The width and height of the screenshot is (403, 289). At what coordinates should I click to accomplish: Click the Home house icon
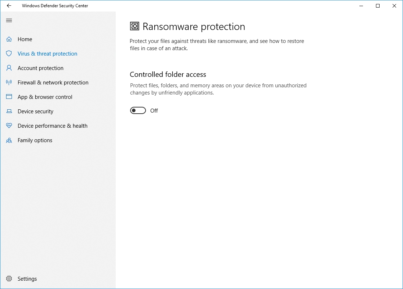pos(9,39)
